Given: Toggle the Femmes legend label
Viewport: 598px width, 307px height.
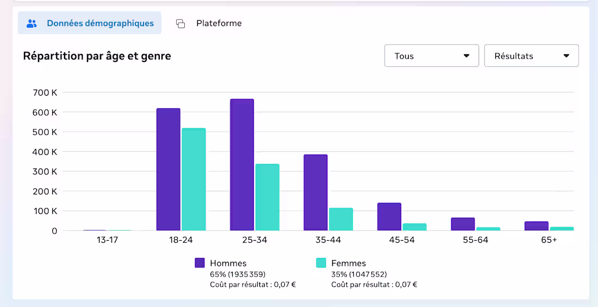Looking at the screenshot, I should (348, 263).
